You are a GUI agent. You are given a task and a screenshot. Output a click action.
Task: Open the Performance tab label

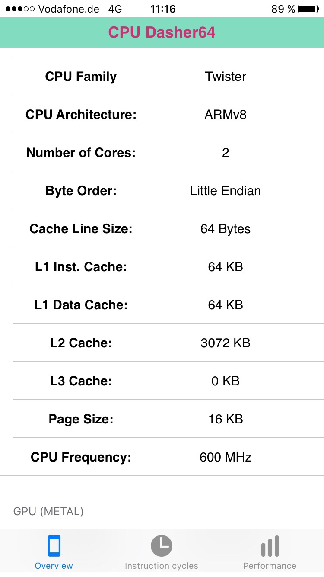(x=270, y=566)
